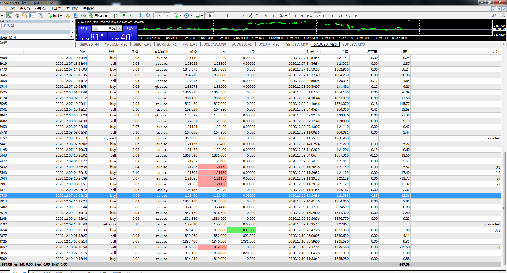Screen dimensions: 507x273
Task: Zoom in the chart with magnifier plus
Action: pyautogui.click(x=141, y=16)
